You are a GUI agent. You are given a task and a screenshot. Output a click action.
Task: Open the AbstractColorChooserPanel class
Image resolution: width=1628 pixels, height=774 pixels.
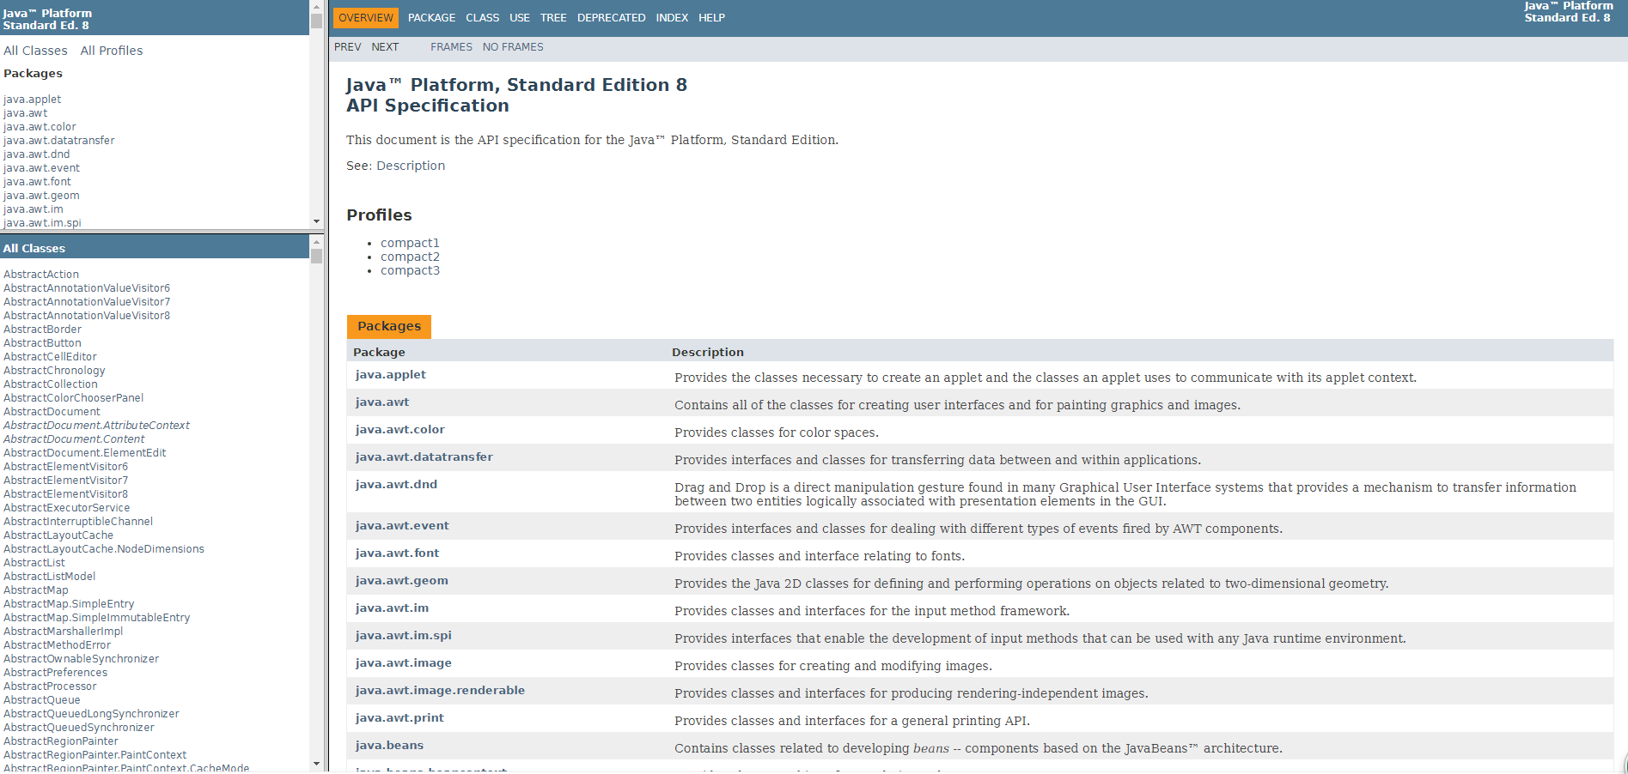[74, 398]
